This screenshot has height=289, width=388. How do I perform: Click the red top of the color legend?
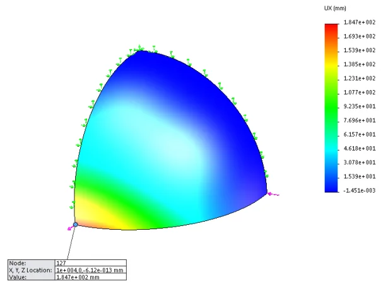[331, 27]
